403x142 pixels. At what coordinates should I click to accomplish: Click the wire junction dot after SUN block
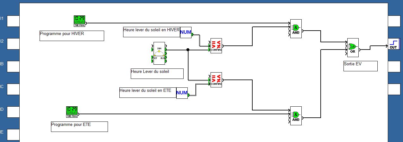click(x=188, y=50)
